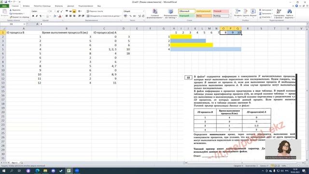Apply the percent style format
309x174 pixels.
point(130,16)
